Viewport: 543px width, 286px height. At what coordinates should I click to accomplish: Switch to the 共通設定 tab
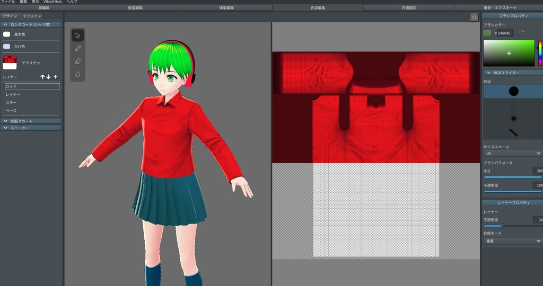coord(409,7)
